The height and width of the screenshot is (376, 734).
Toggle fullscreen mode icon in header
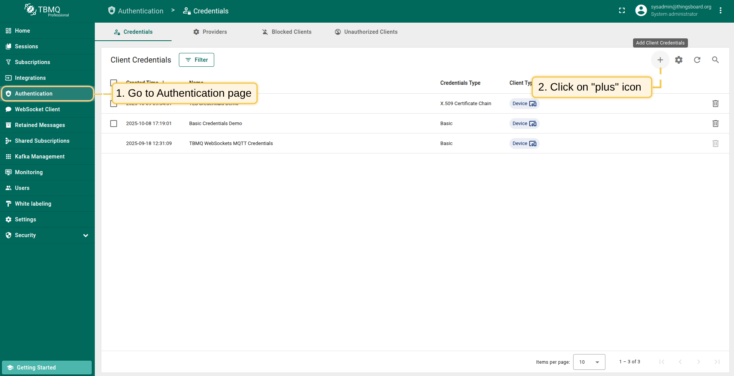tap(622, 11)
